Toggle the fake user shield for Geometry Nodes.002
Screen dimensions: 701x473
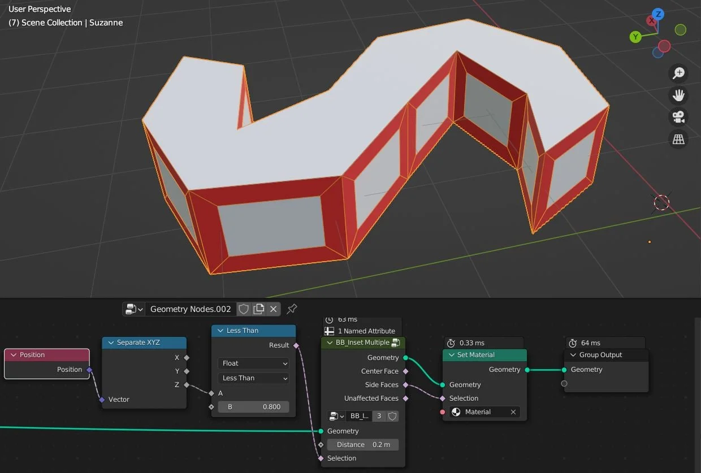coord(244,309)
